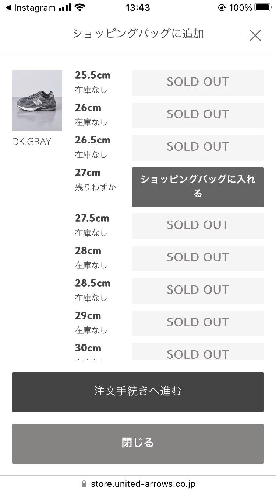Screen dimensions: 276x492
Task: Tap the Wi-Fi icon in status bar
Action: coord(79,8)
